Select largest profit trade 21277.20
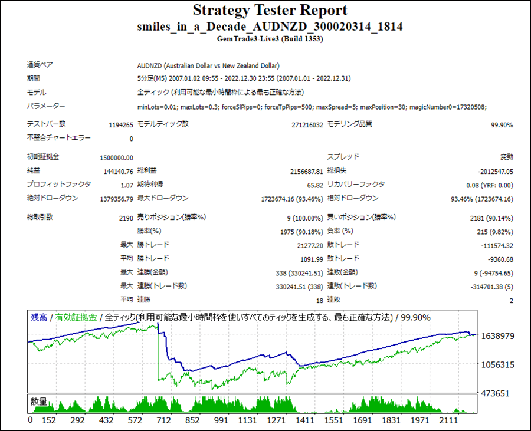The height and width of the screenshot is (431, 531). (x=310, y=246)
